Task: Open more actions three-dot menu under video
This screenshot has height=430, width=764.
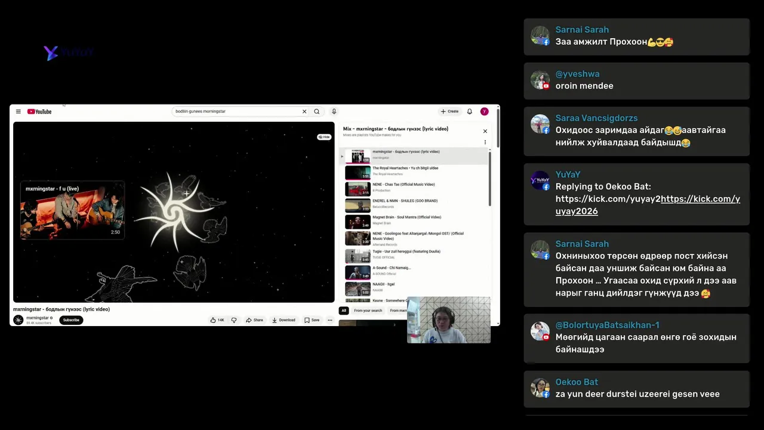Action: point(329,320)
